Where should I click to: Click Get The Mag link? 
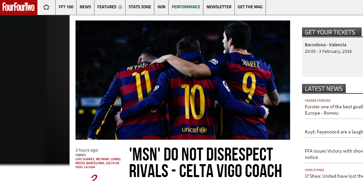click(250, 7)
